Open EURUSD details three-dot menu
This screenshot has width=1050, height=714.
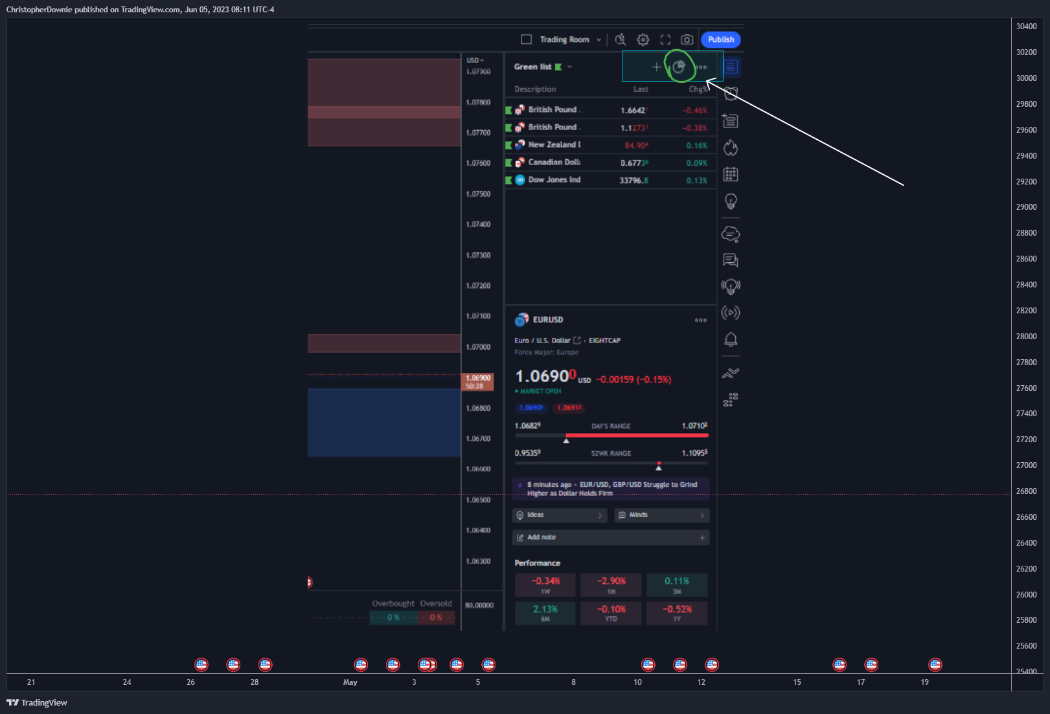(x=701, y=320)
